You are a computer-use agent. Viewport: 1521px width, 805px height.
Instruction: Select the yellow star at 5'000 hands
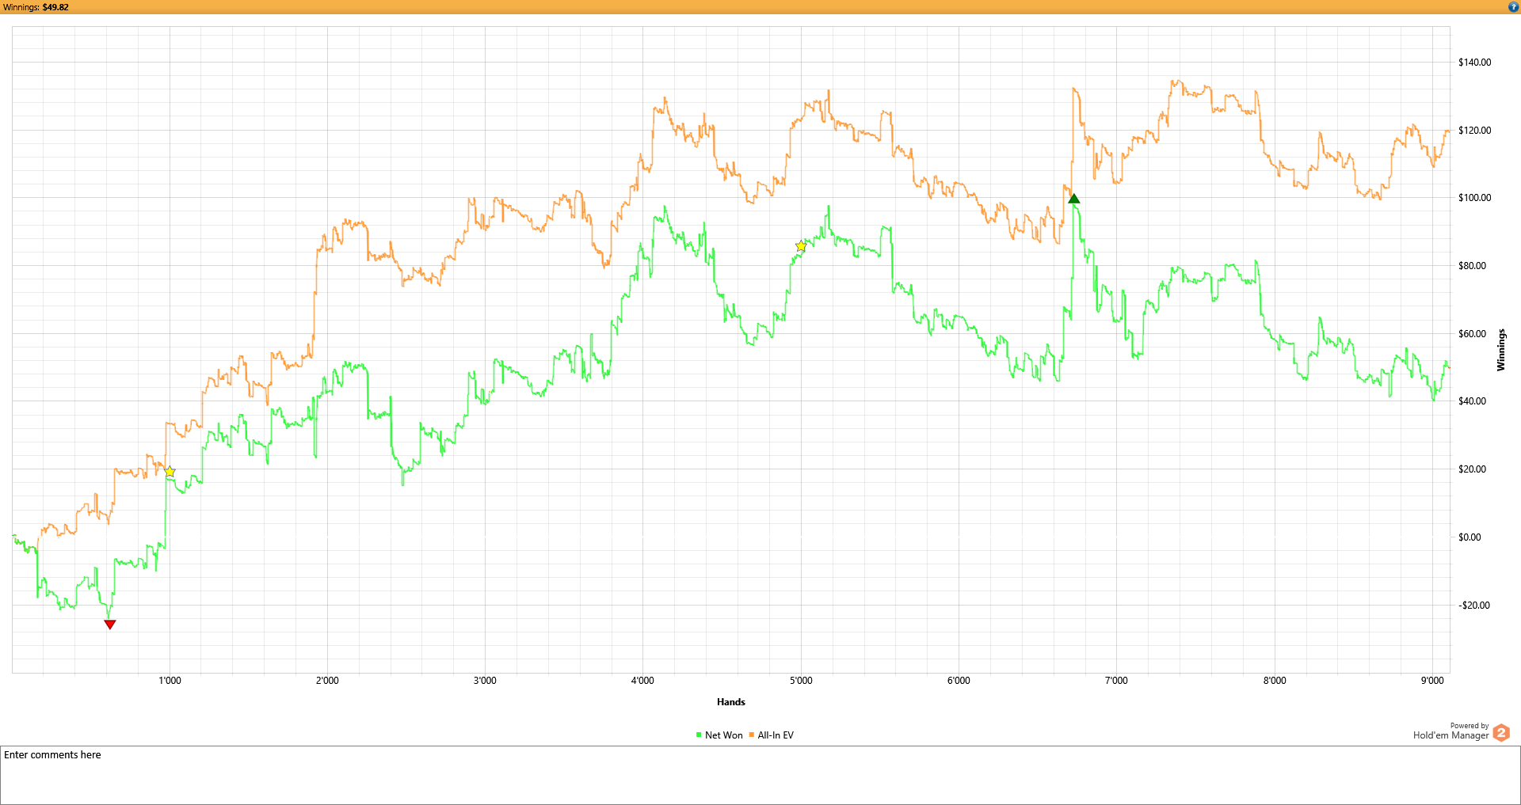click(x=801, y=246)
